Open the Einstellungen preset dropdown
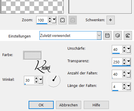The width and height of the screenshot is (134, 111). pos(99,35)
